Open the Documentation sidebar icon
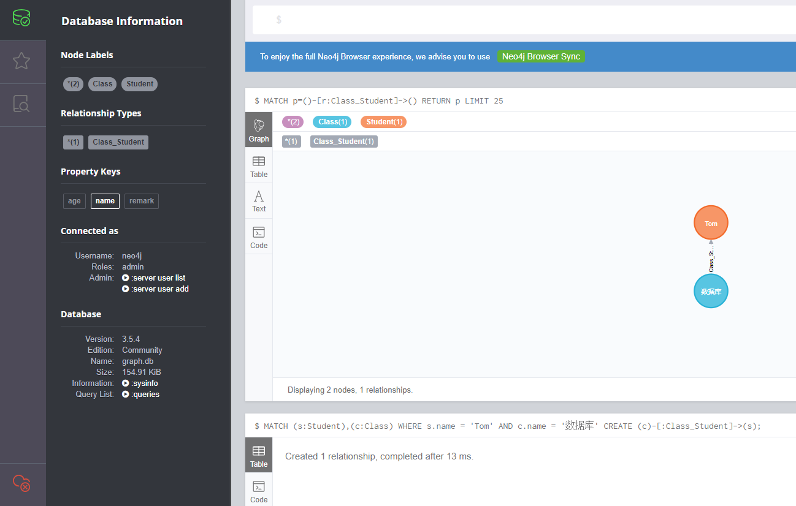The height and width of the screenshot is (506, 796). (23, 104)
